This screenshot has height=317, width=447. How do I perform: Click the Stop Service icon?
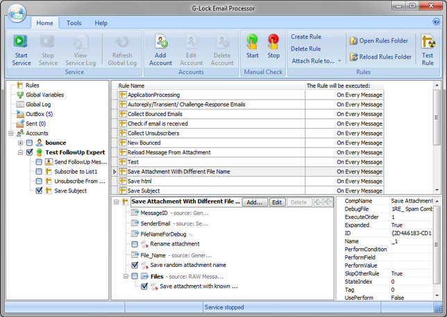click(x=47, y=42)
